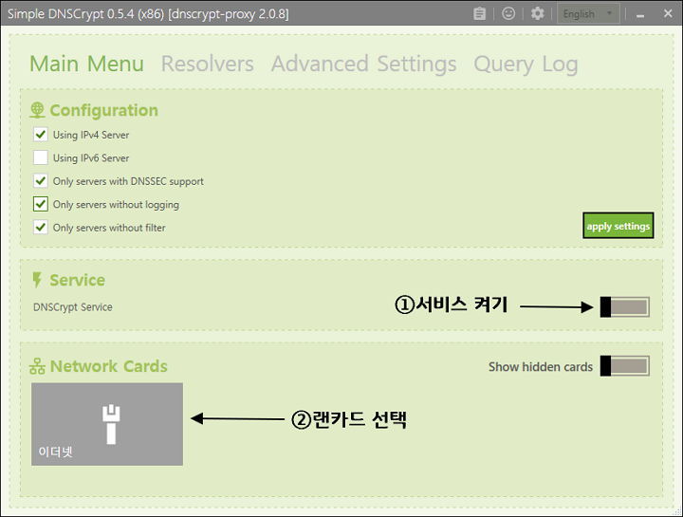683x517 pixels.
Task: Toggle Only servers with DNSSEC support
Action: click(x=41, y=180)
